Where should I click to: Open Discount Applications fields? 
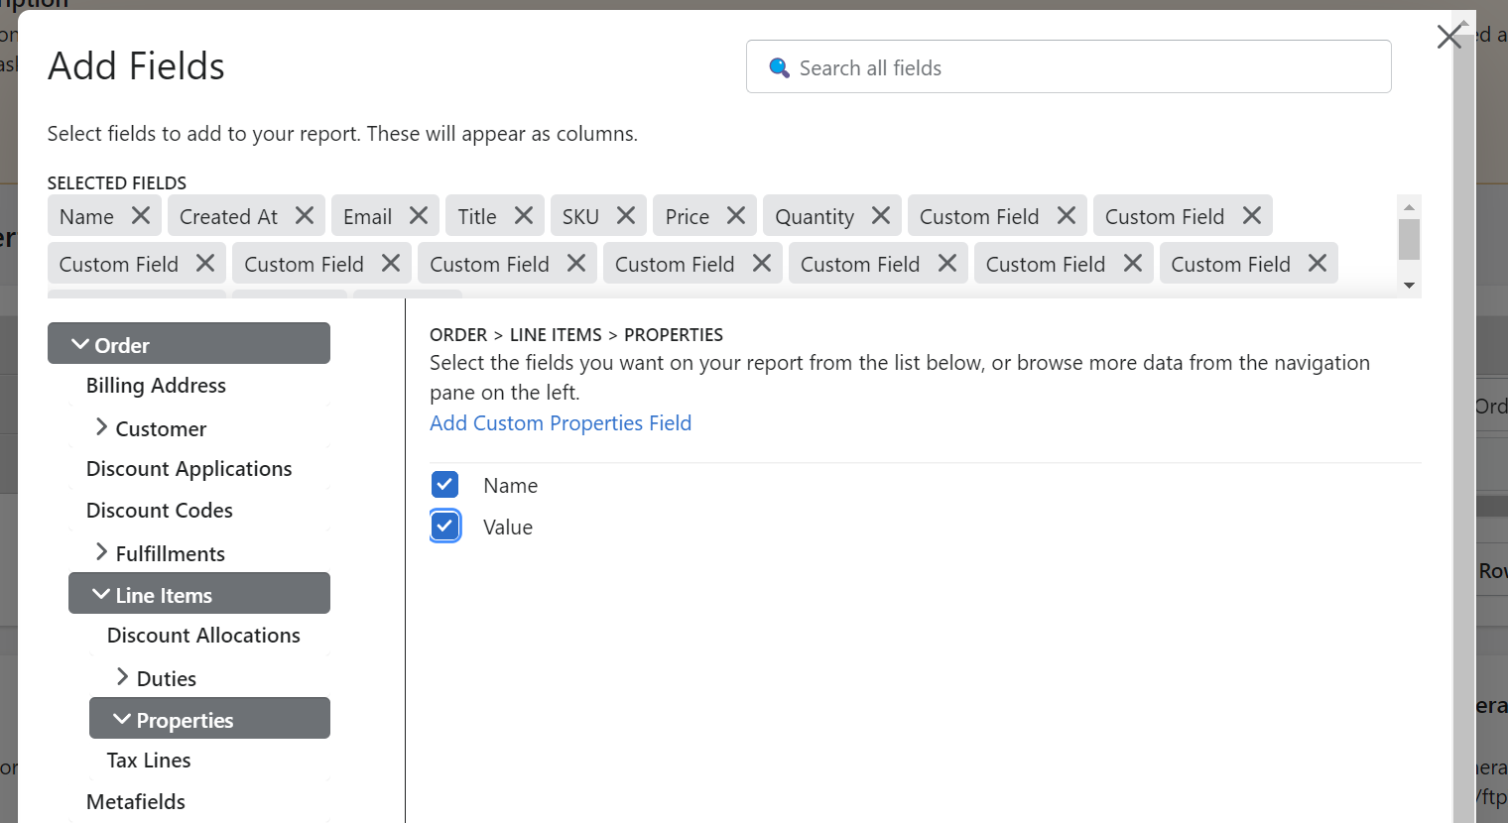[188, 469]
